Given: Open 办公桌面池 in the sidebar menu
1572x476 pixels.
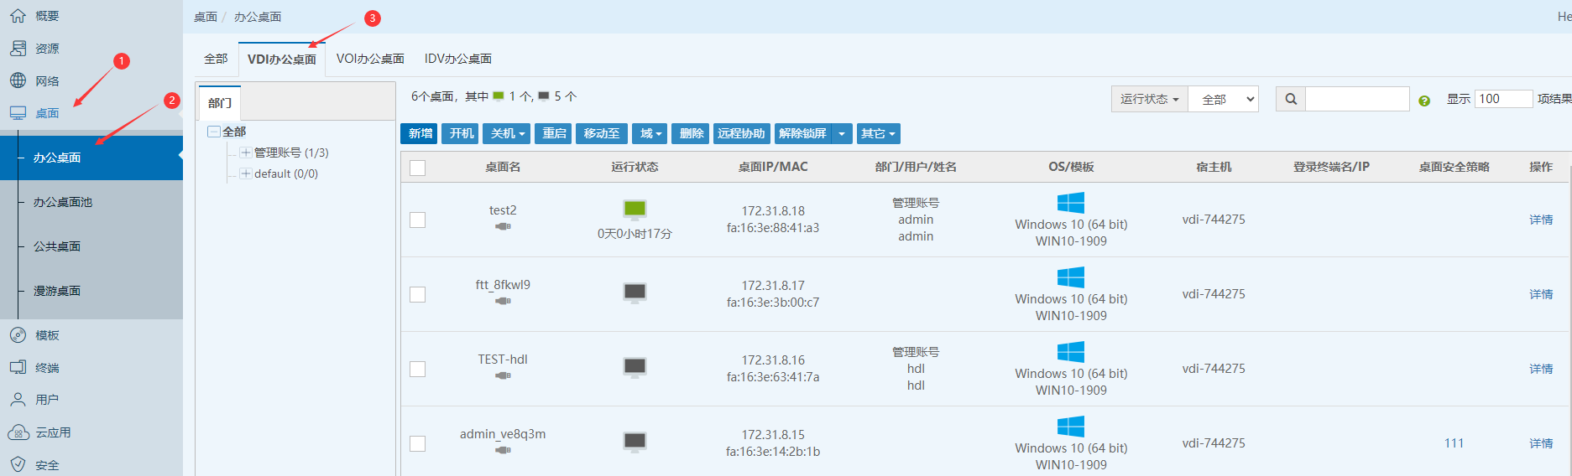Looking at the screenshot, I should coord(63,202).
